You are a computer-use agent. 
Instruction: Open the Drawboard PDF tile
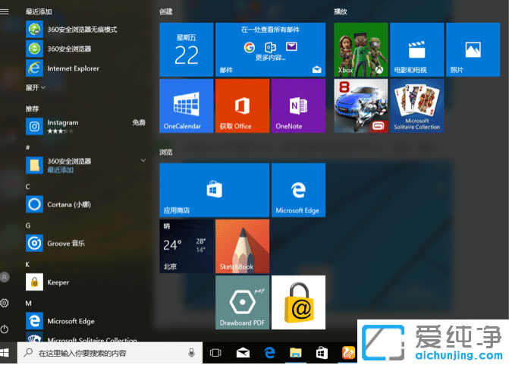243,302
